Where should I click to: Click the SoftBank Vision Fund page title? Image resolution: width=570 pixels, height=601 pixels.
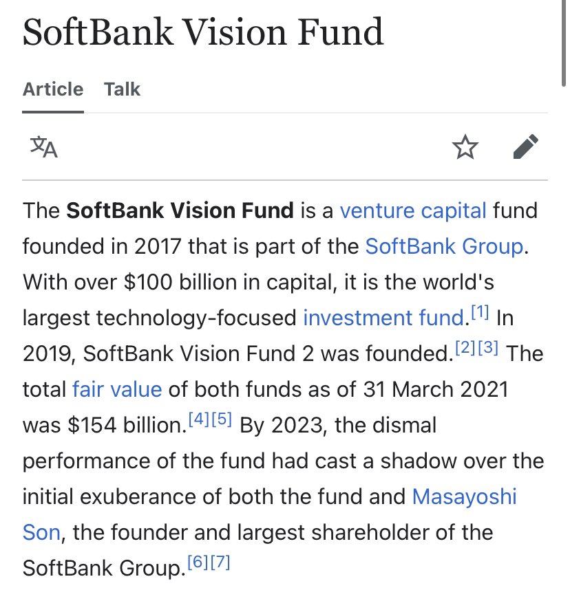[x=203, y=32]
